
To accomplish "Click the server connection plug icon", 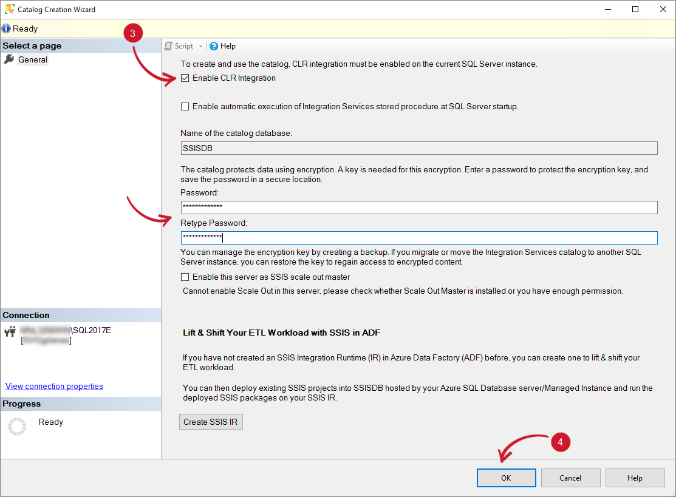I will click(10, 332).
